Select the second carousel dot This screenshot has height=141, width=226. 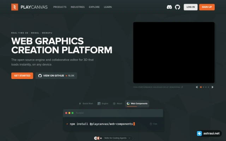[x=203, y=87]
